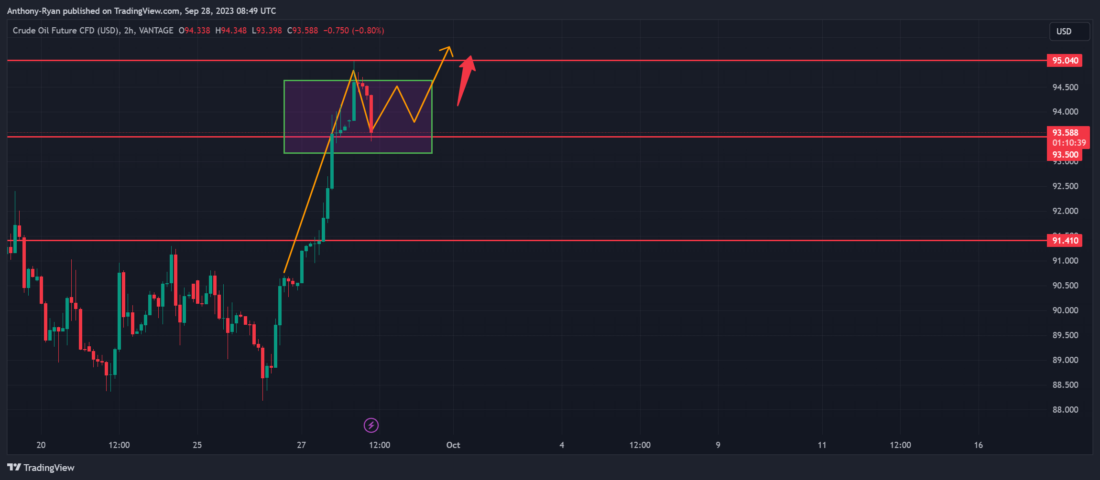This screenshot has height=480, width=1100.
Task: Click the open value O94.338
Action: click(x=194, y=31)
